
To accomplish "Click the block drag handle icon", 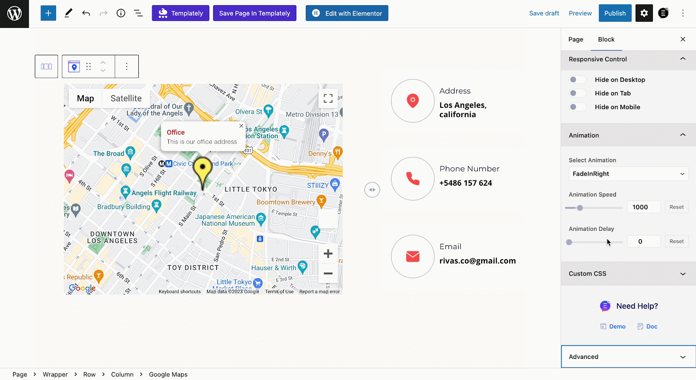I will pos(89,67).
